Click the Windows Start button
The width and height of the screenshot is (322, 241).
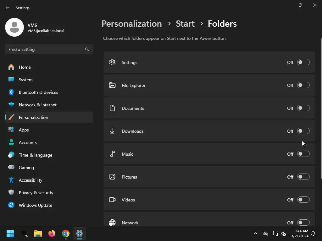pos(10,233)
